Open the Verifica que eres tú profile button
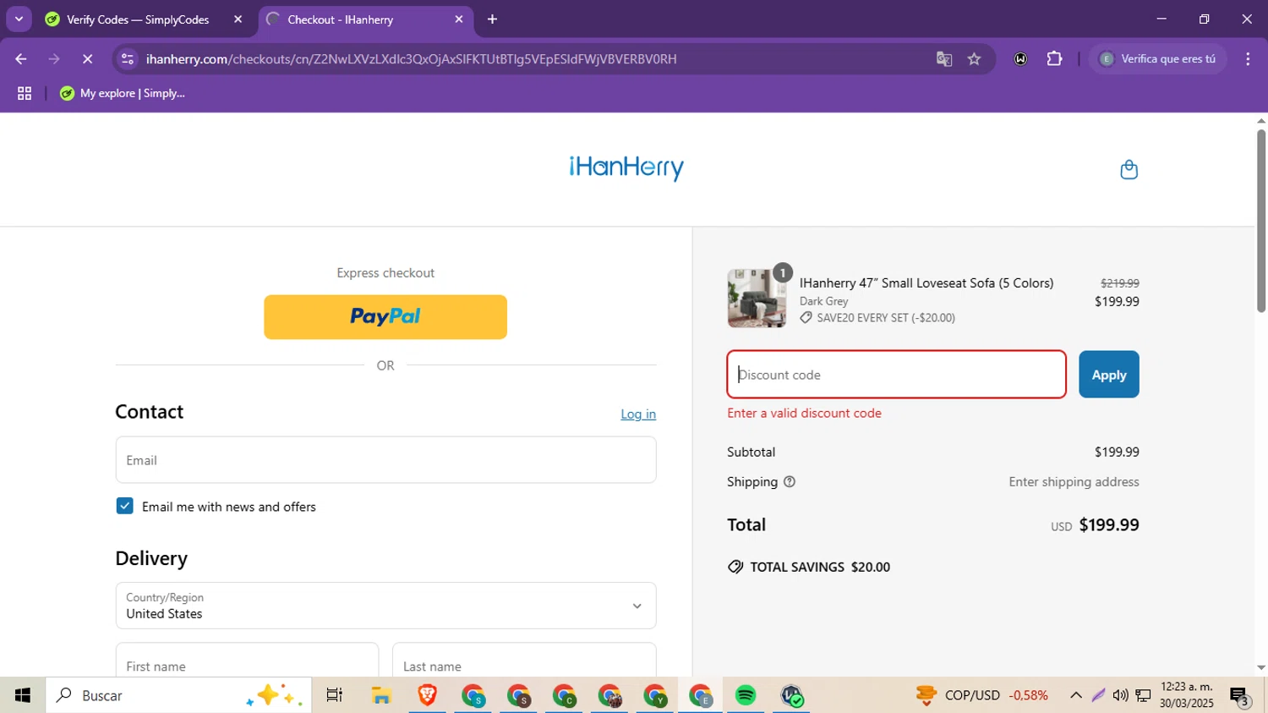The image size is (1268, 713). pos(1158,59)
